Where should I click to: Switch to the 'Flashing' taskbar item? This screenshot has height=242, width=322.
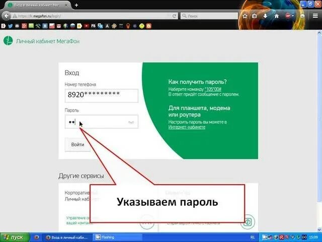tap(117, 237)
